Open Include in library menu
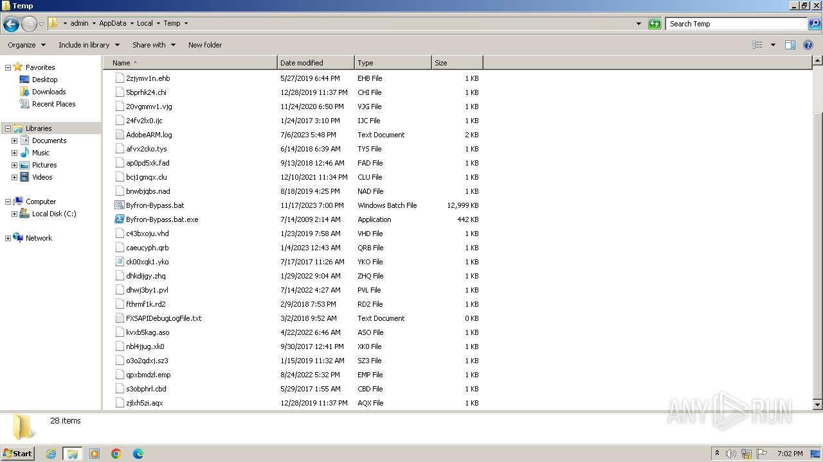The height and width of the screenshot is (462, 823). 89,45
